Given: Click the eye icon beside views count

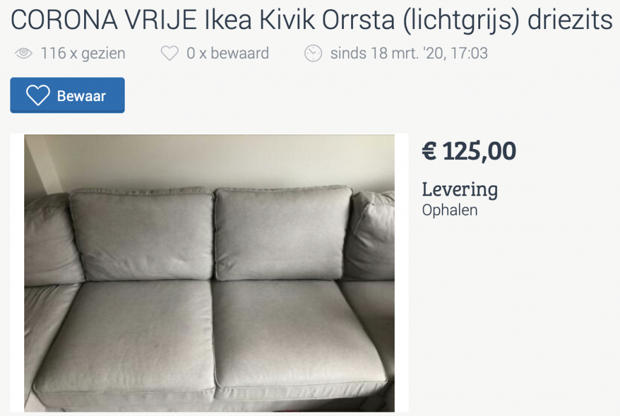Looking at the screenshot, I should 24,53.
